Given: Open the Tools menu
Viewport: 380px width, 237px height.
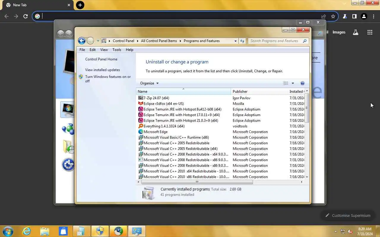Looking at the screenshot, I should (x=117, y=50).
